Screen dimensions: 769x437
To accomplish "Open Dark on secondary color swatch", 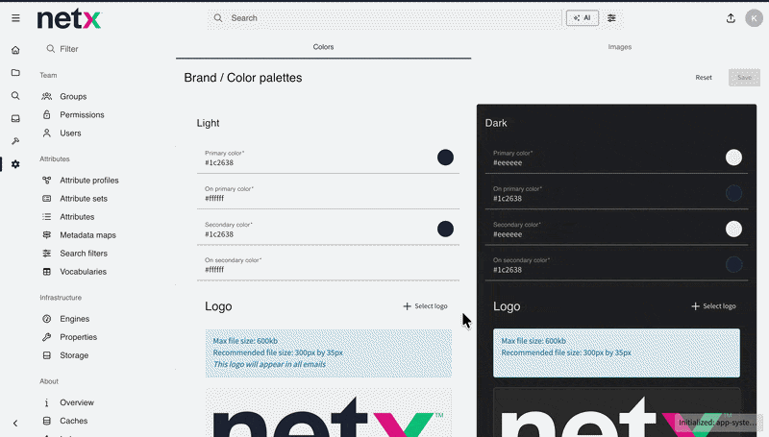I will click(733, 264).
